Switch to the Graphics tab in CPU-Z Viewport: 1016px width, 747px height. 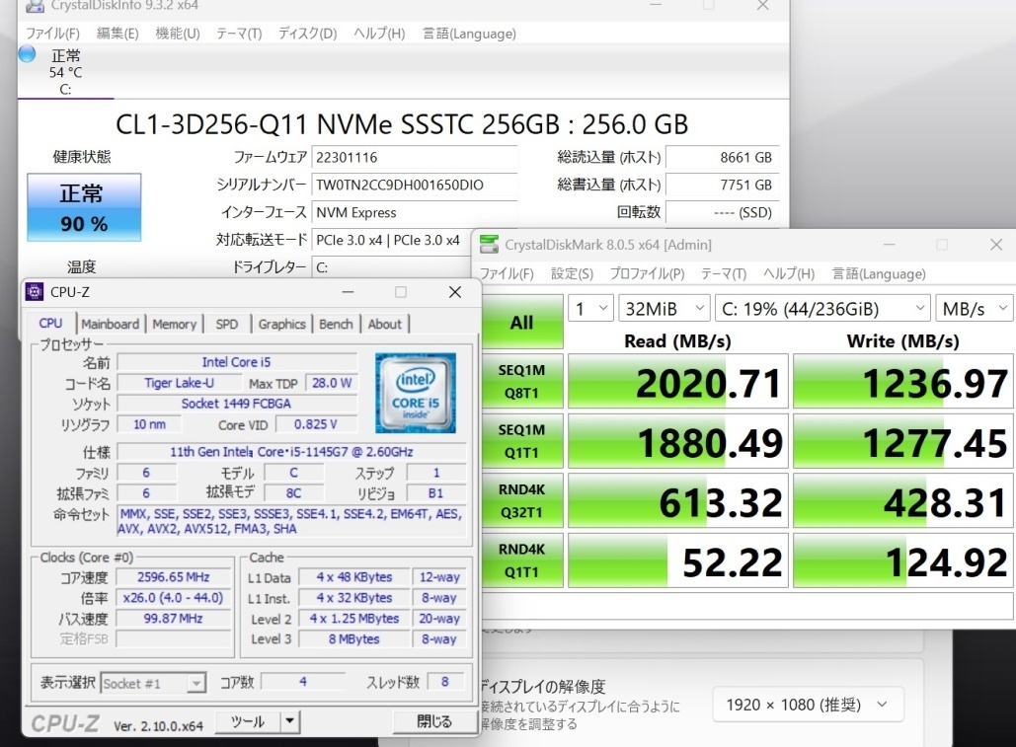coord(281,324)
